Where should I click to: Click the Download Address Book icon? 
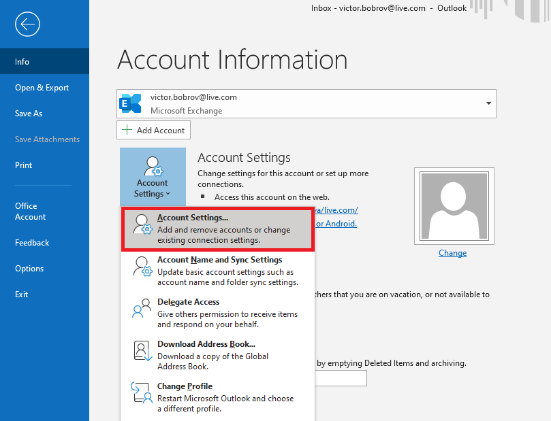click(x=141, y=351)
